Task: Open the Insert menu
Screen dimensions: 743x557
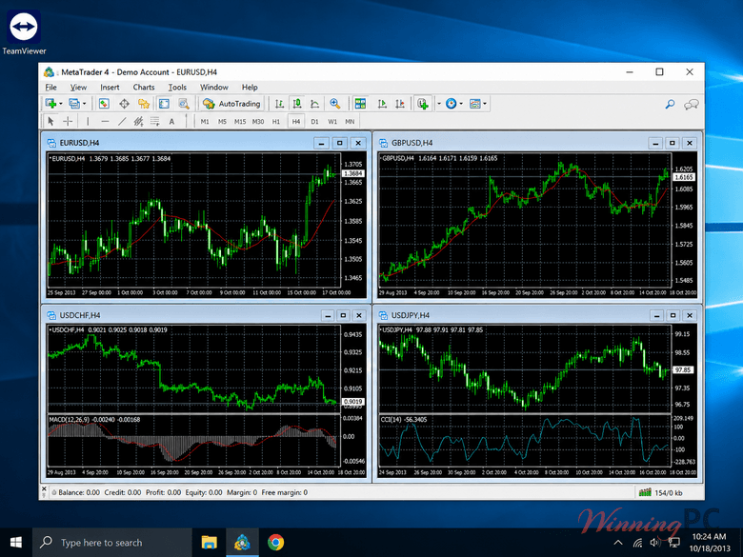Action: point(110,88)
